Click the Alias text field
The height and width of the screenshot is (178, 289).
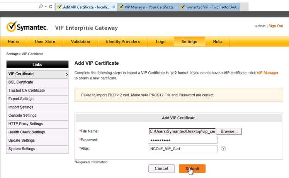[x=183, y=148]
